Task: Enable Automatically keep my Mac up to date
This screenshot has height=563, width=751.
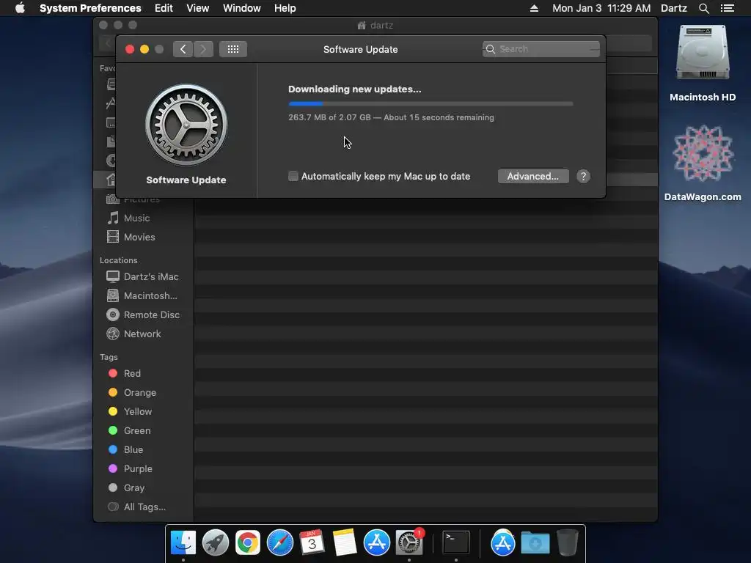Action: click(x=293, y=176)
